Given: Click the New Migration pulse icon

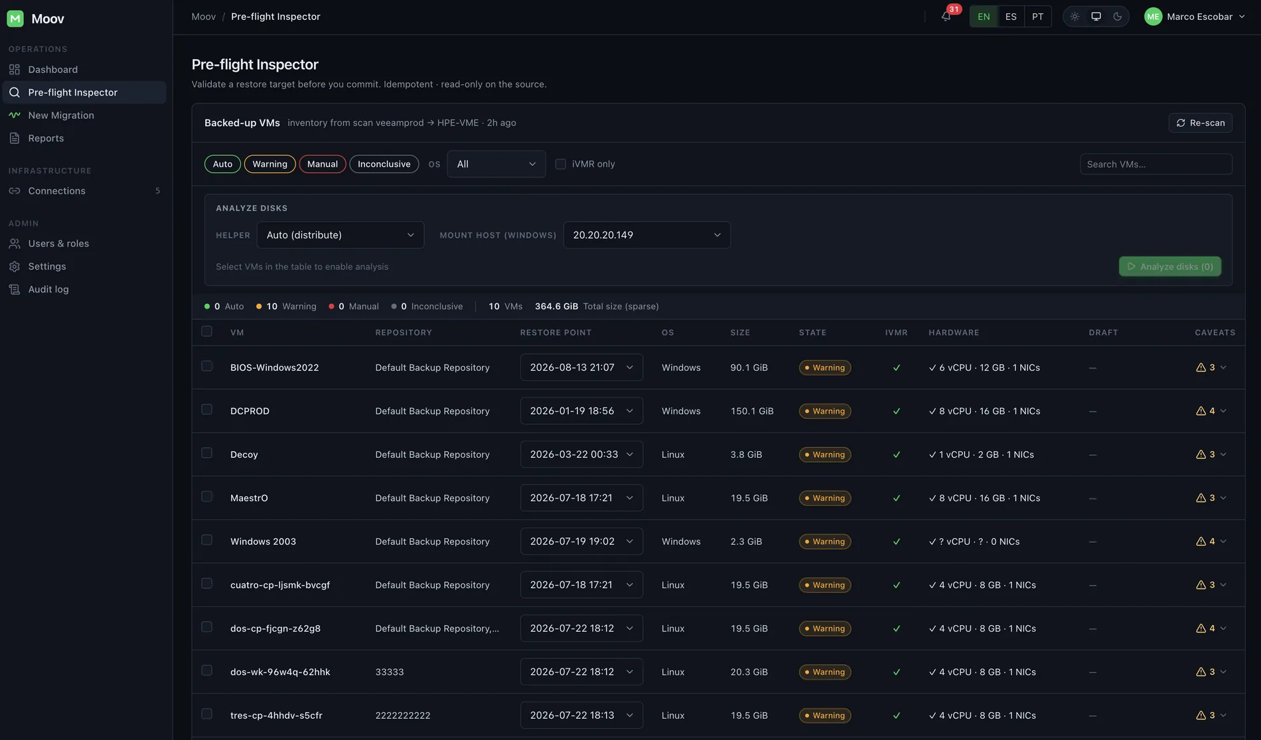Looking at the screenshot, I should pos(15,115).
